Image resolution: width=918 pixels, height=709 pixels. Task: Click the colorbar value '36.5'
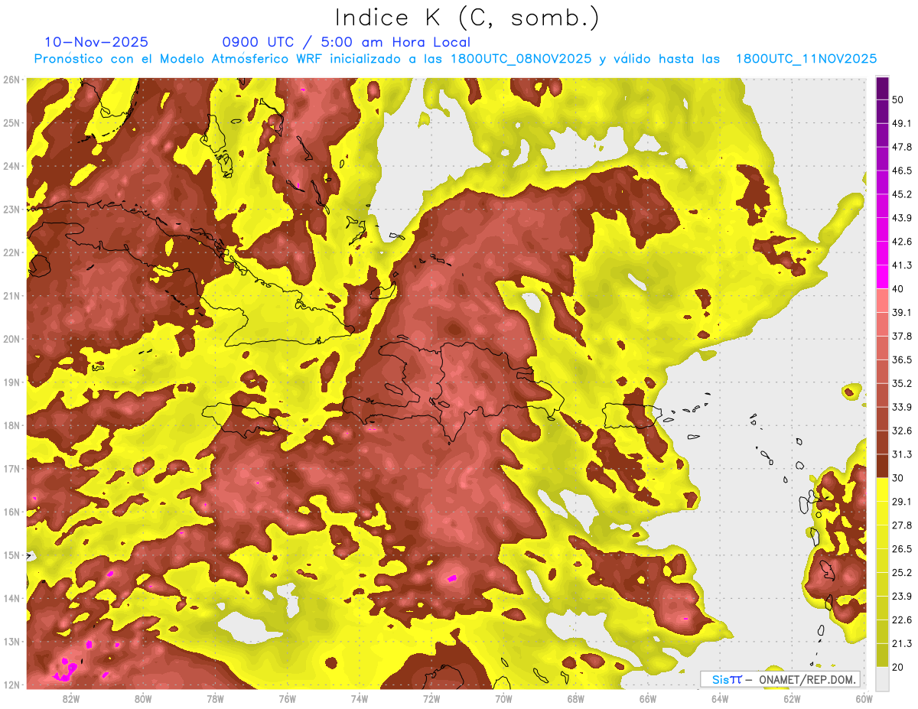[x=901, y=359]
